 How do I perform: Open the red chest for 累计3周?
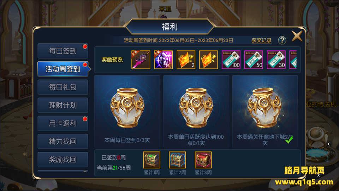tap(203, 160)
